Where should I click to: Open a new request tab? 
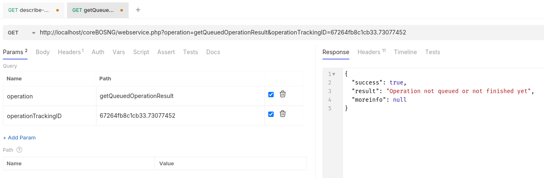coord(138,10)
